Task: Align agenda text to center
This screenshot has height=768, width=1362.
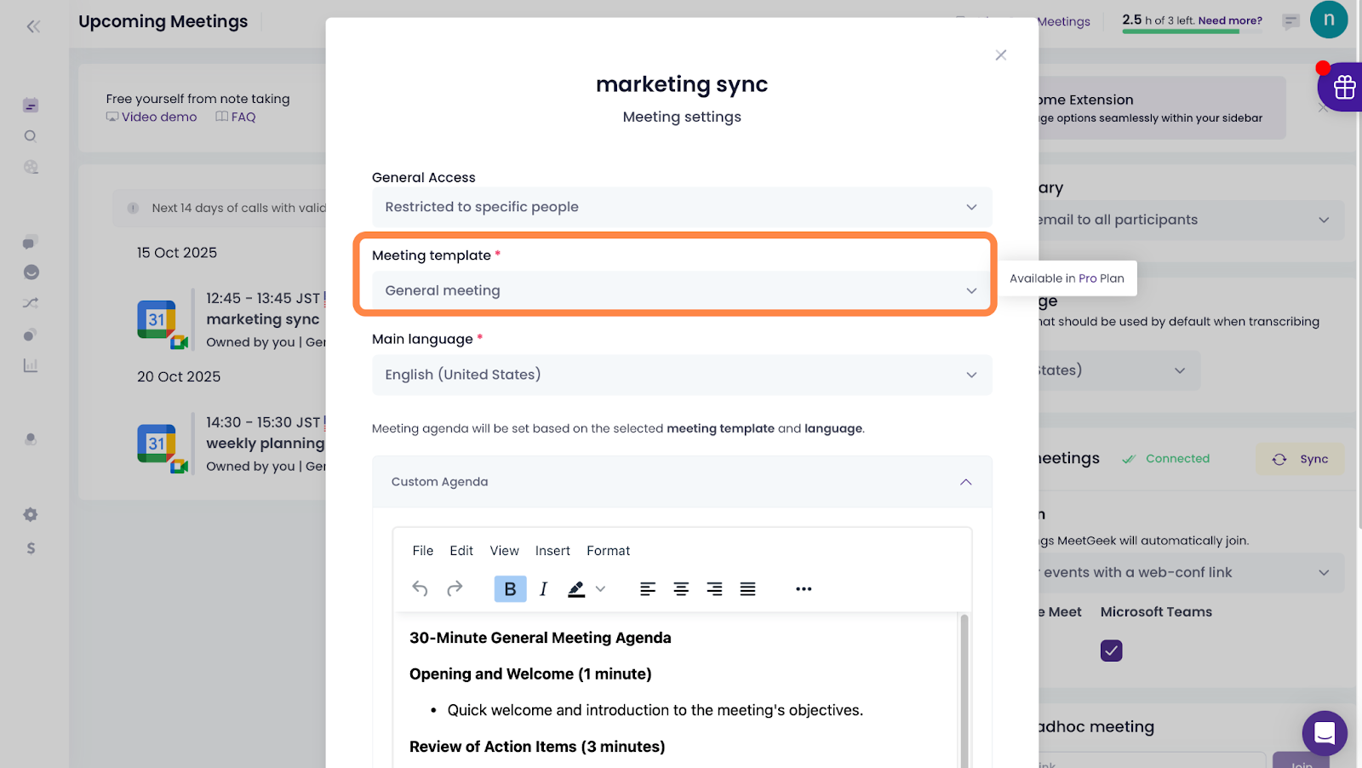Action: [681, 588]
